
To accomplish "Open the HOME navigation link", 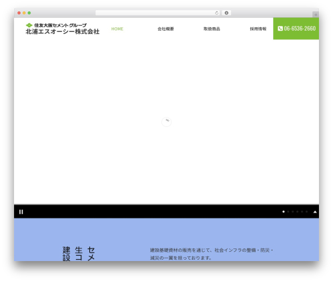I will [117, 29].
